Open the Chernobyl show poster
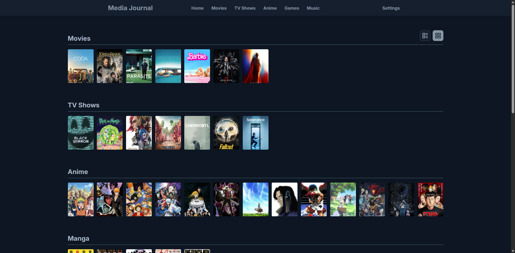 pos(197,133)
